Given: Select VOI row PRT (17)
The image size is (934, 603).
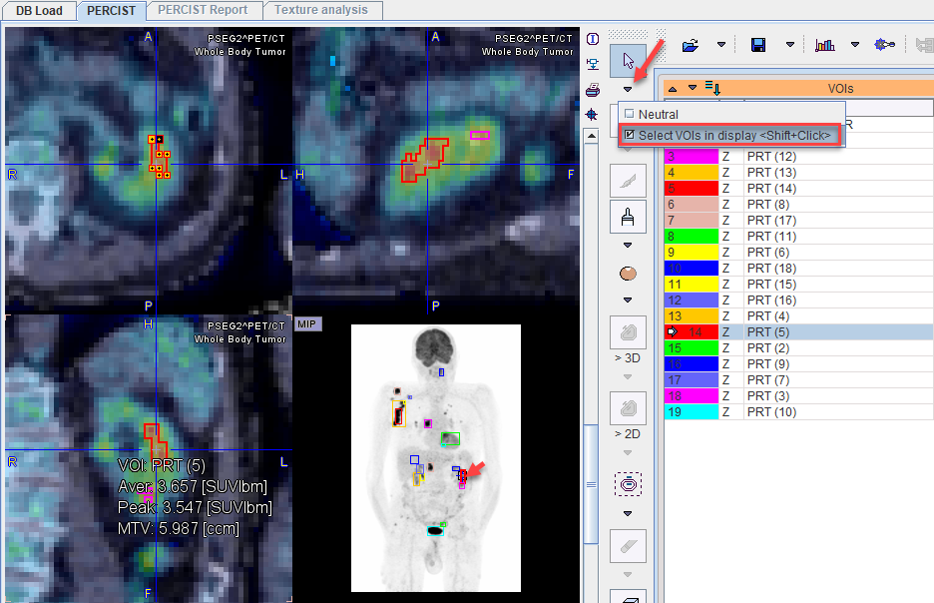Looking at the screenshot, I should click(x=798, y=220).
